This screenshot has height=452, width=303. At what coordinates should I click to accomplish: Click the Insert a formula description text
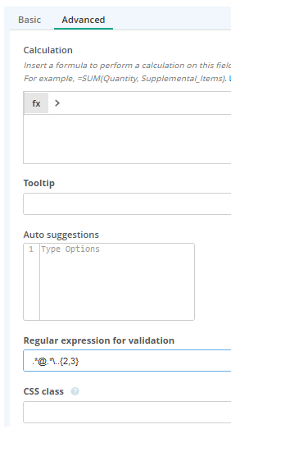(x=127, y=66)
